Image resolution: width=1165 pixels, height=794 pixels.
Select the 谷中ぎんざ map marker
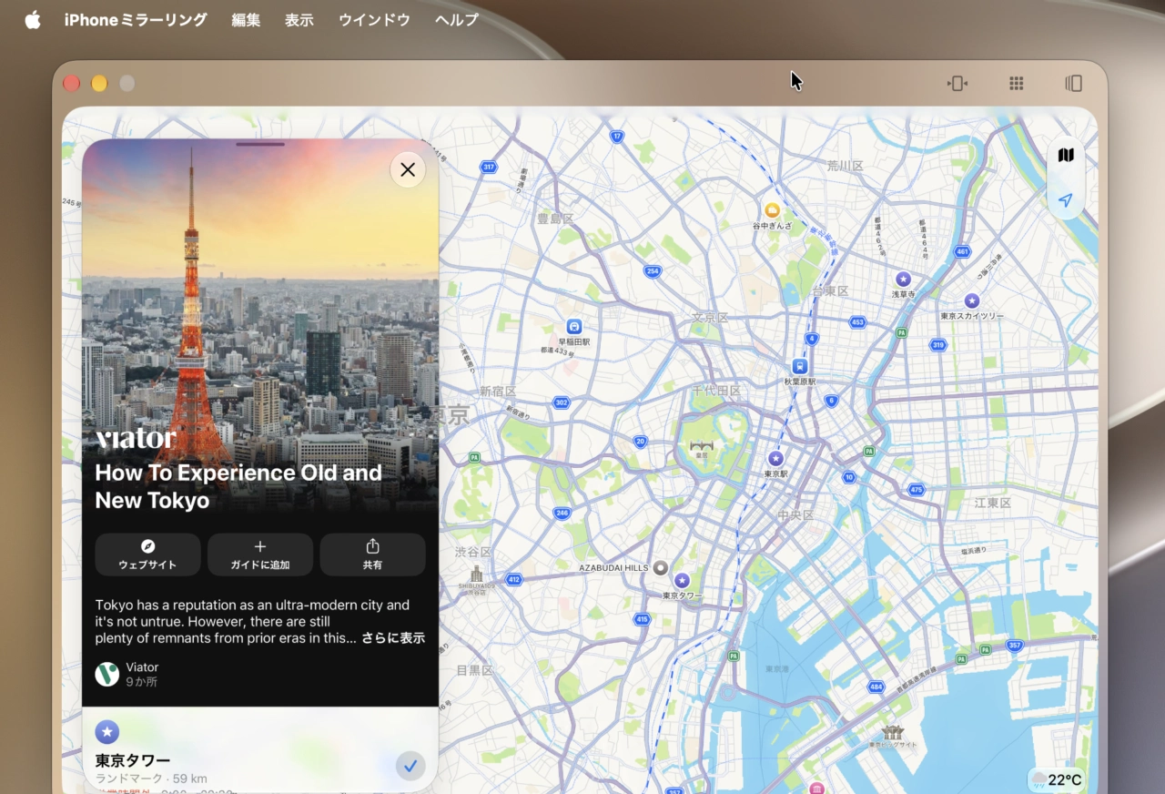tap(772, 210)
